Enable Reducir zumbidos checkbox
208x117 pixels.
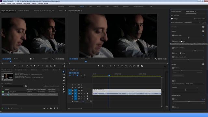173,48
